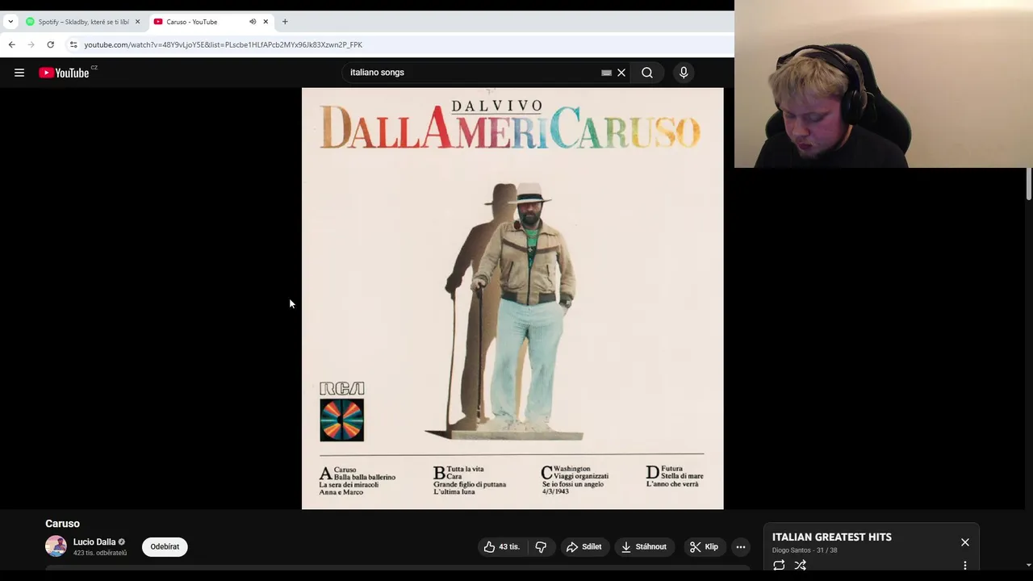Open ITALIAN GREATEST HITS playlist title
This screenshot has width=1033, height=581.
pos(832,537)
